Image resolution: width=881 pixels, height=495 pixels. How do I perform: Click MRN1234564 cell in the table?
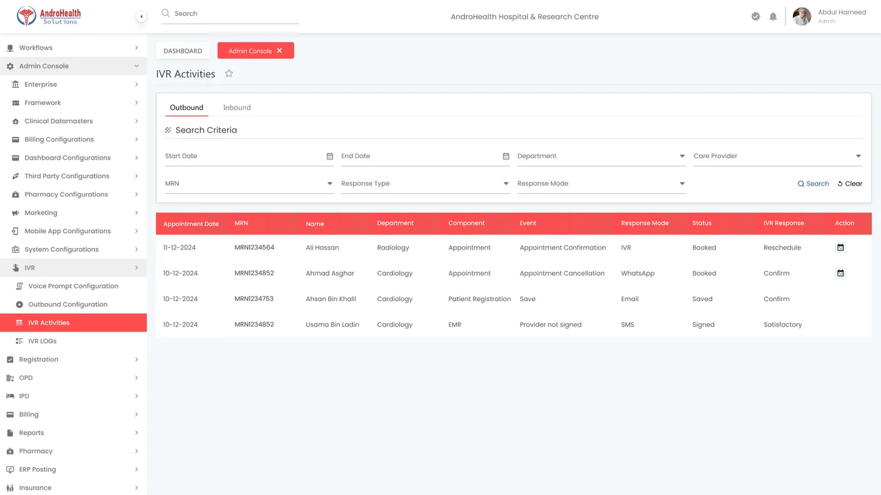pos(255,247)
